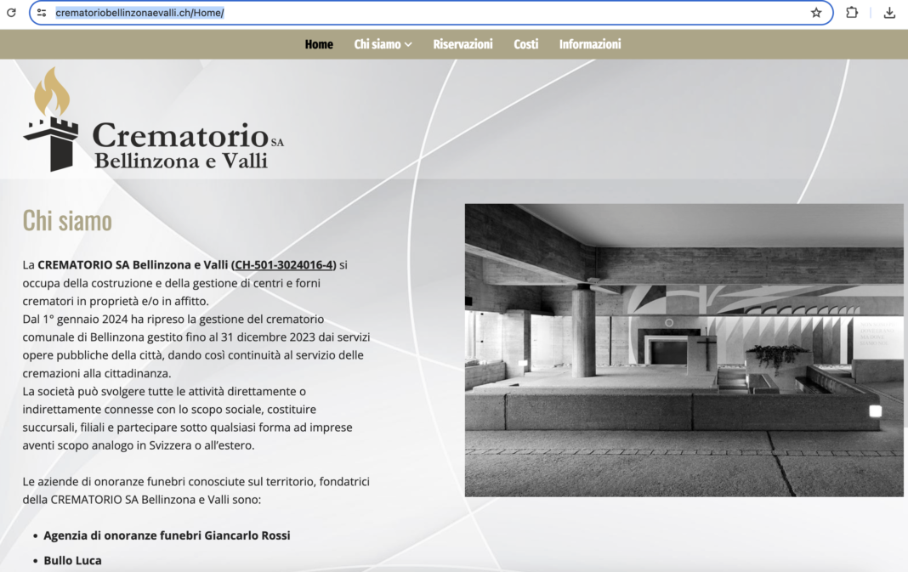The width and height of the screenshot is (908, 572).
Task: Expand the chevron beside Chi siamo
Action: pyautogui.click(x=408, y=45)
